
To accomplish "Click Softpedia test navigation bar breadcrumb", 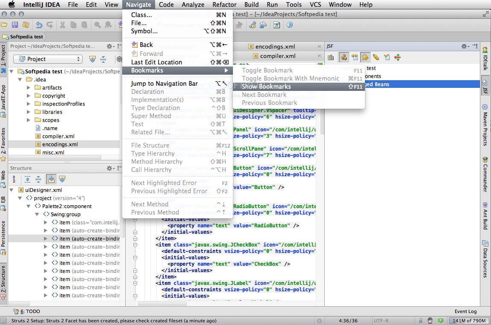I will point(23,37).
